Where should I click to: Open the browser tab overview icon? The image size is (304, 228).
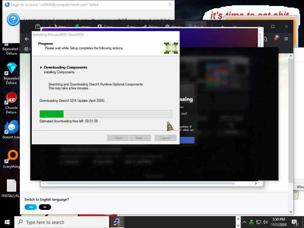38,26
